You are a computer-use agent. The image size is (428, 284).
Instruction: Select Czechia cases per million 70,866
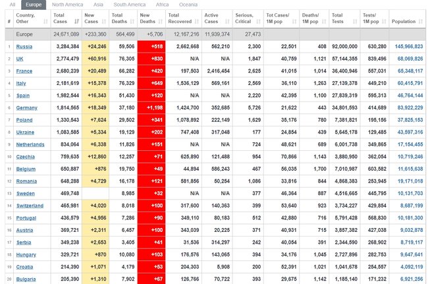[x=281, y=157]
